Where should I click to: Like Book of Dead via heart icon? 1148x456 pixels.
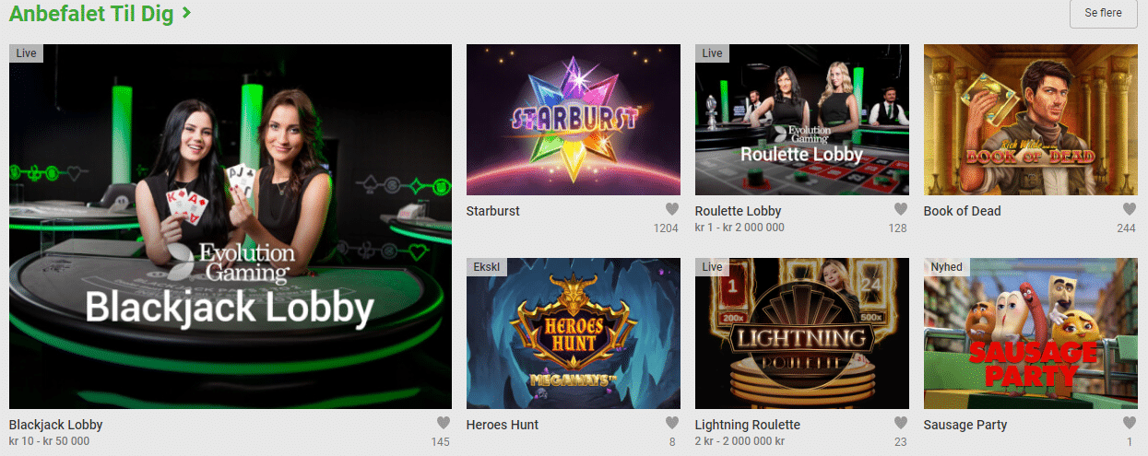click(1129, 209)
